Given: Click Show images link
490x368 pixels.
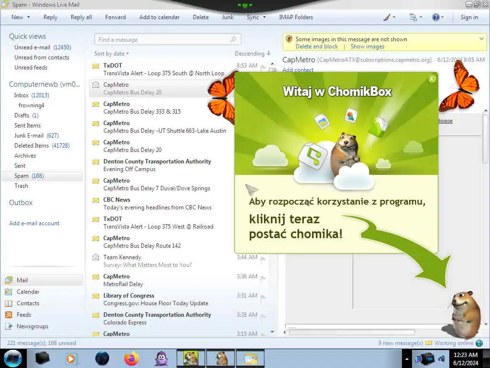Looking at the screenshot, I should 367,46.
